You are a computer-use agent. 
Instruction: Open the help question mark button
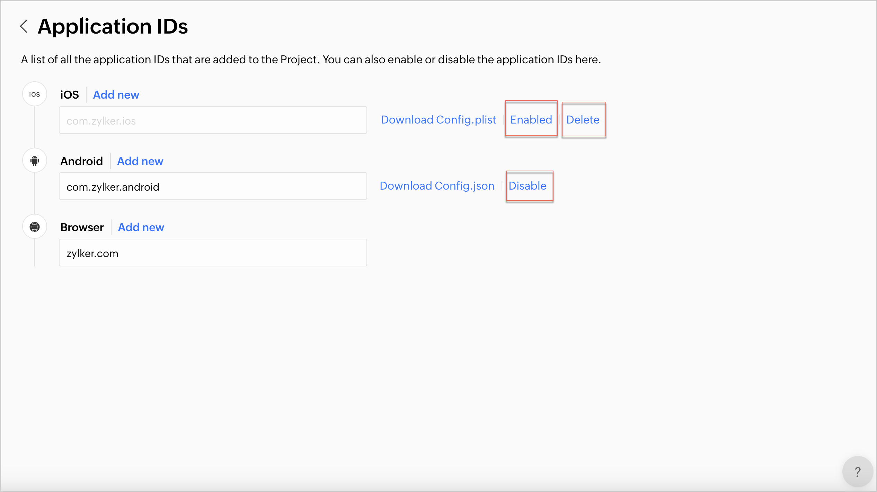pos(857,472)
